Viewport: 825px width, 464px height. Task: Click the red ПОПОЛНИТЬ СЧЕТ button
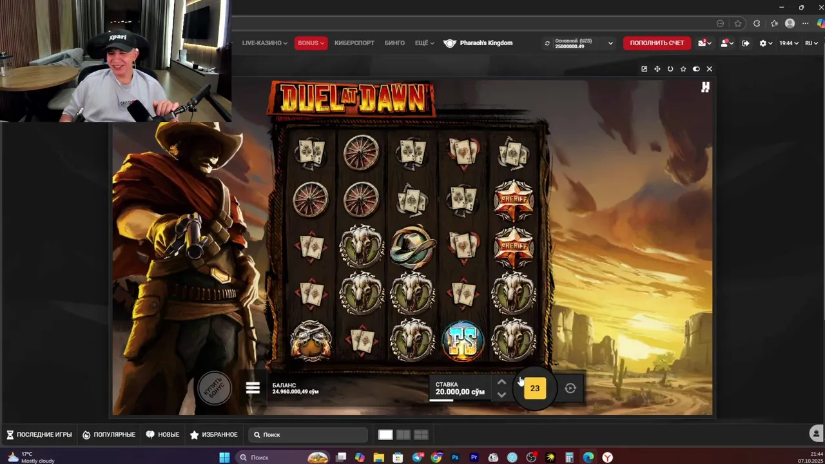(x=657, y=43)
